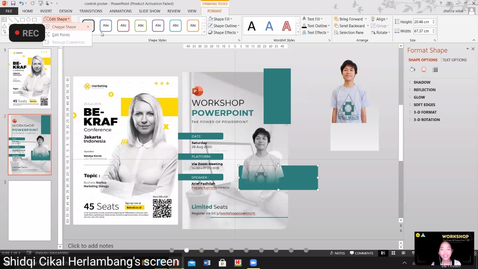Switch to TEXT OPTIONS tab
Image resolution: width=478 pixels, height=269 pixels.
[x=454, y=60]
